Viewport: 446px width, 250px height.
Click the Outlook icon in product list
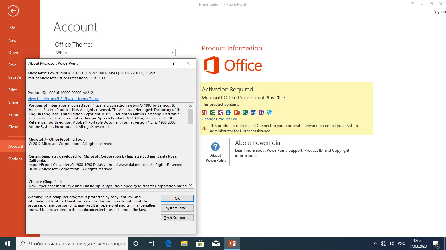click(x=229, y=113)
